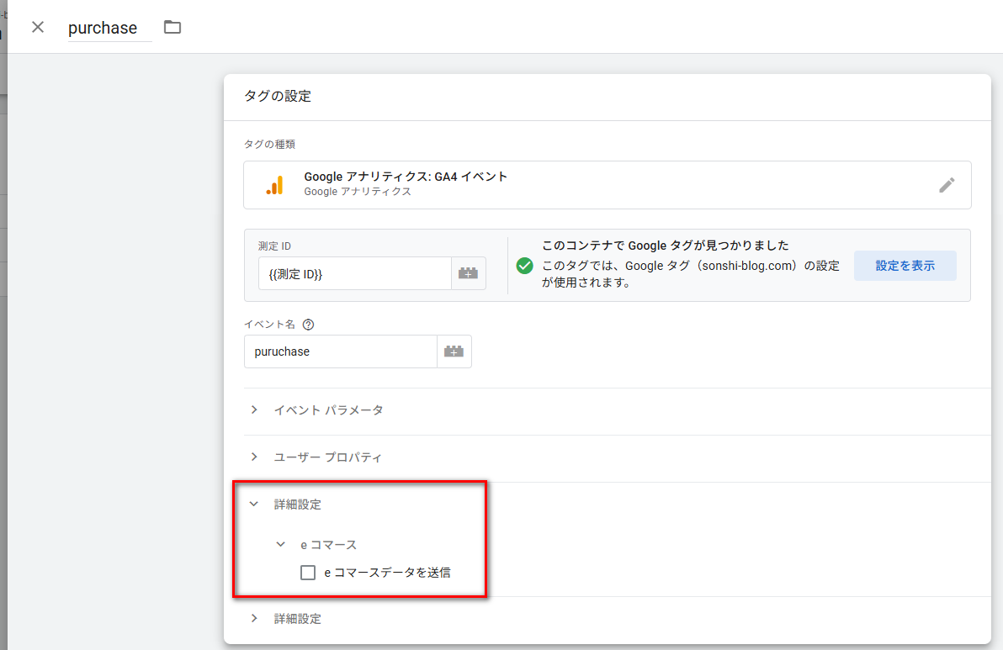Click the green checkmark status icon

click(x=524, y=265)
